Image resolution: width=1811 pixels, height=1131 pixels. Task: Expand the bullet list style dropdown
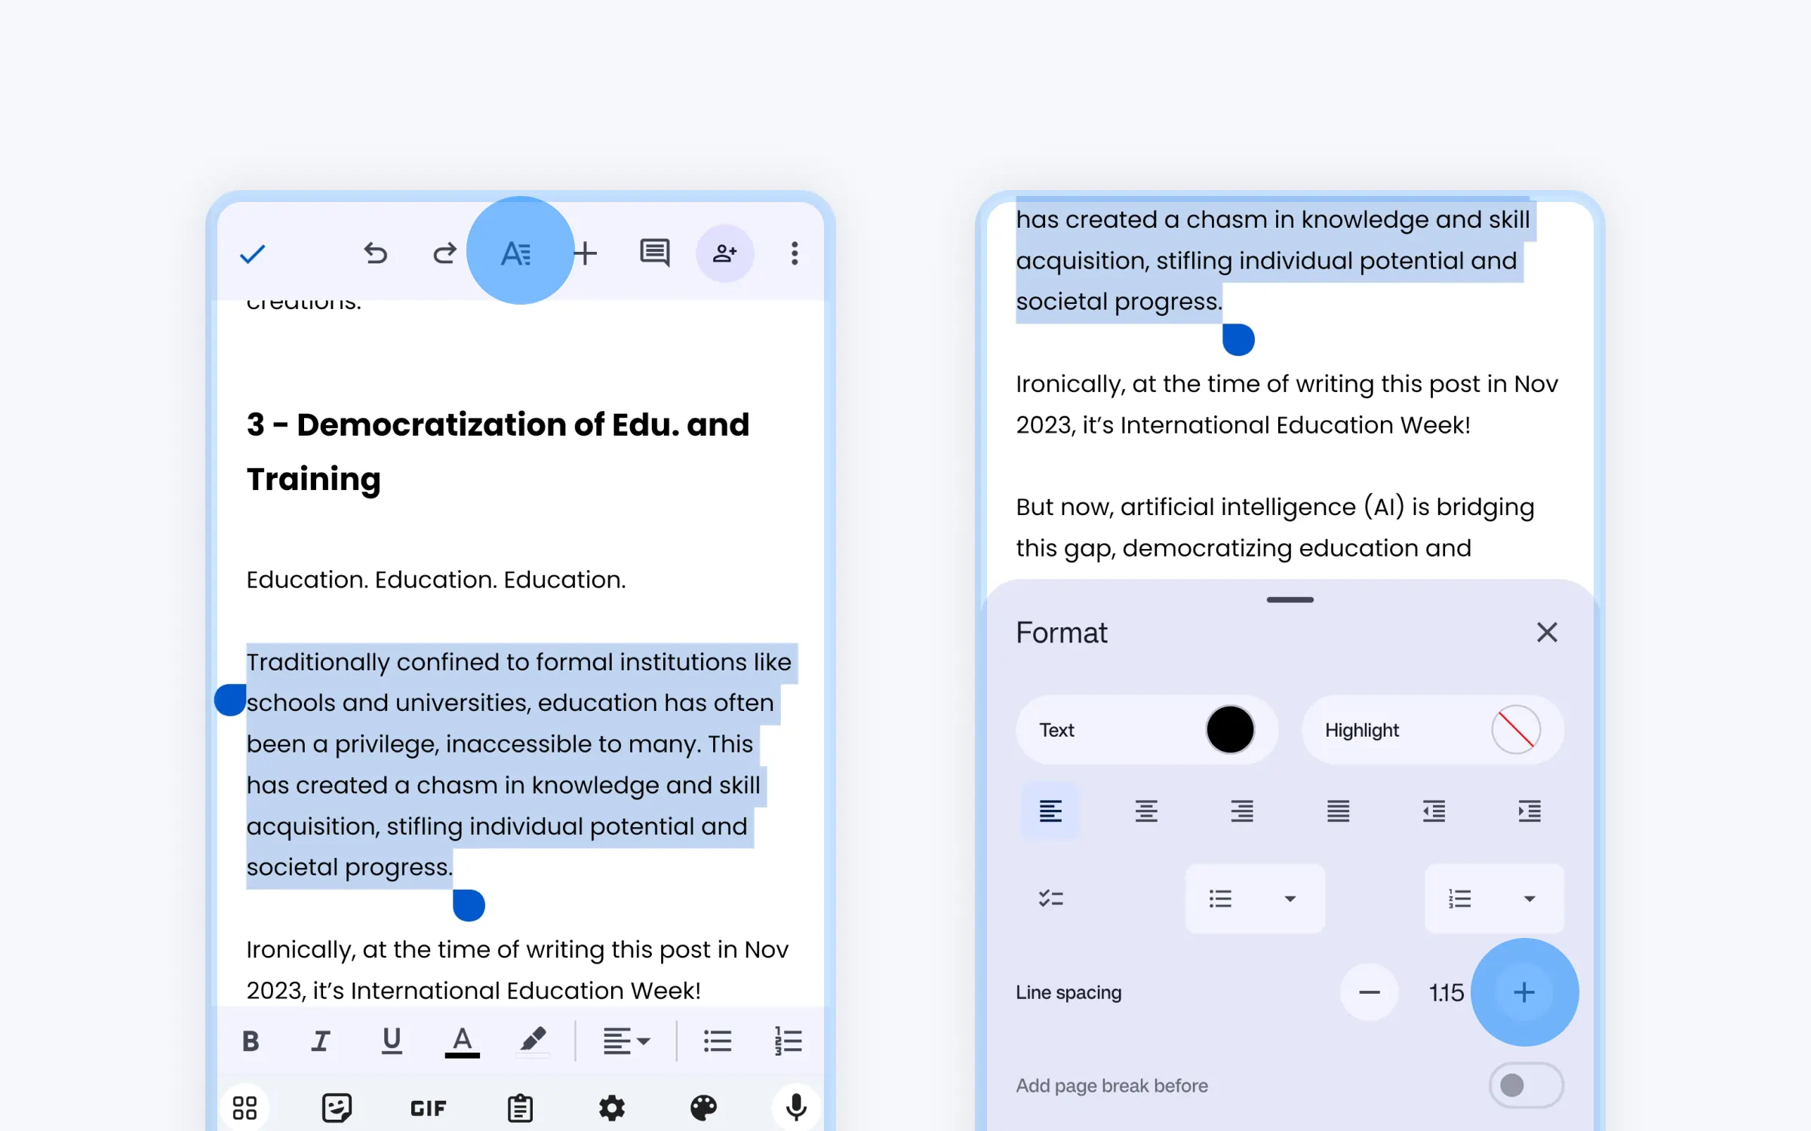point(1290,899)
